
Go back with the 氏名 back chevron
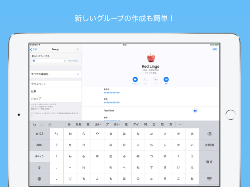tap(34, 49)
